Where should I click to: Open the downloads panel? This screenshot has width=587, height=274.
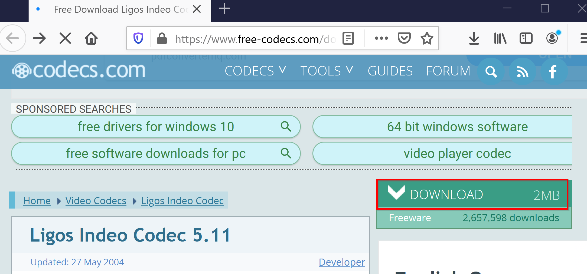tap(474, 38)
